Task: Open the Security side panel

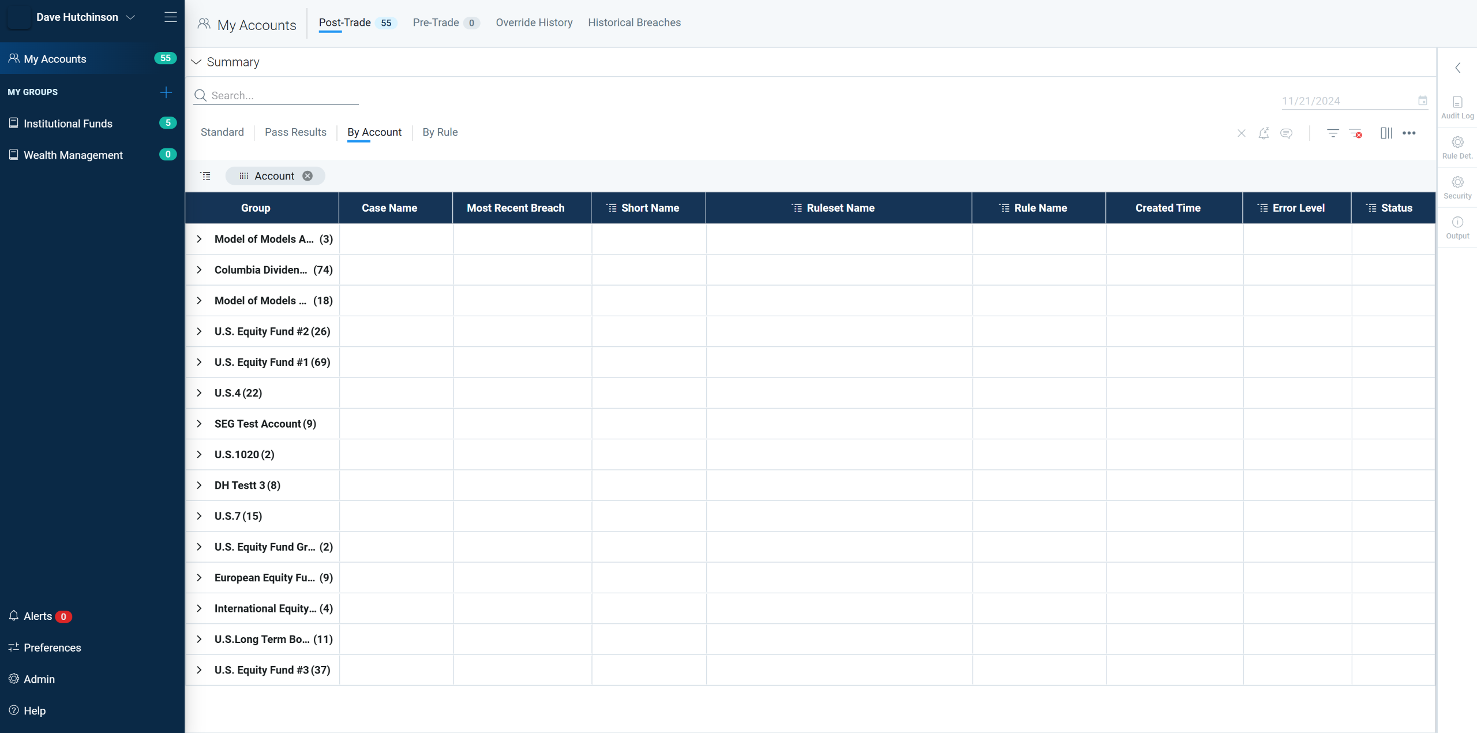Action: point(1457,188)
